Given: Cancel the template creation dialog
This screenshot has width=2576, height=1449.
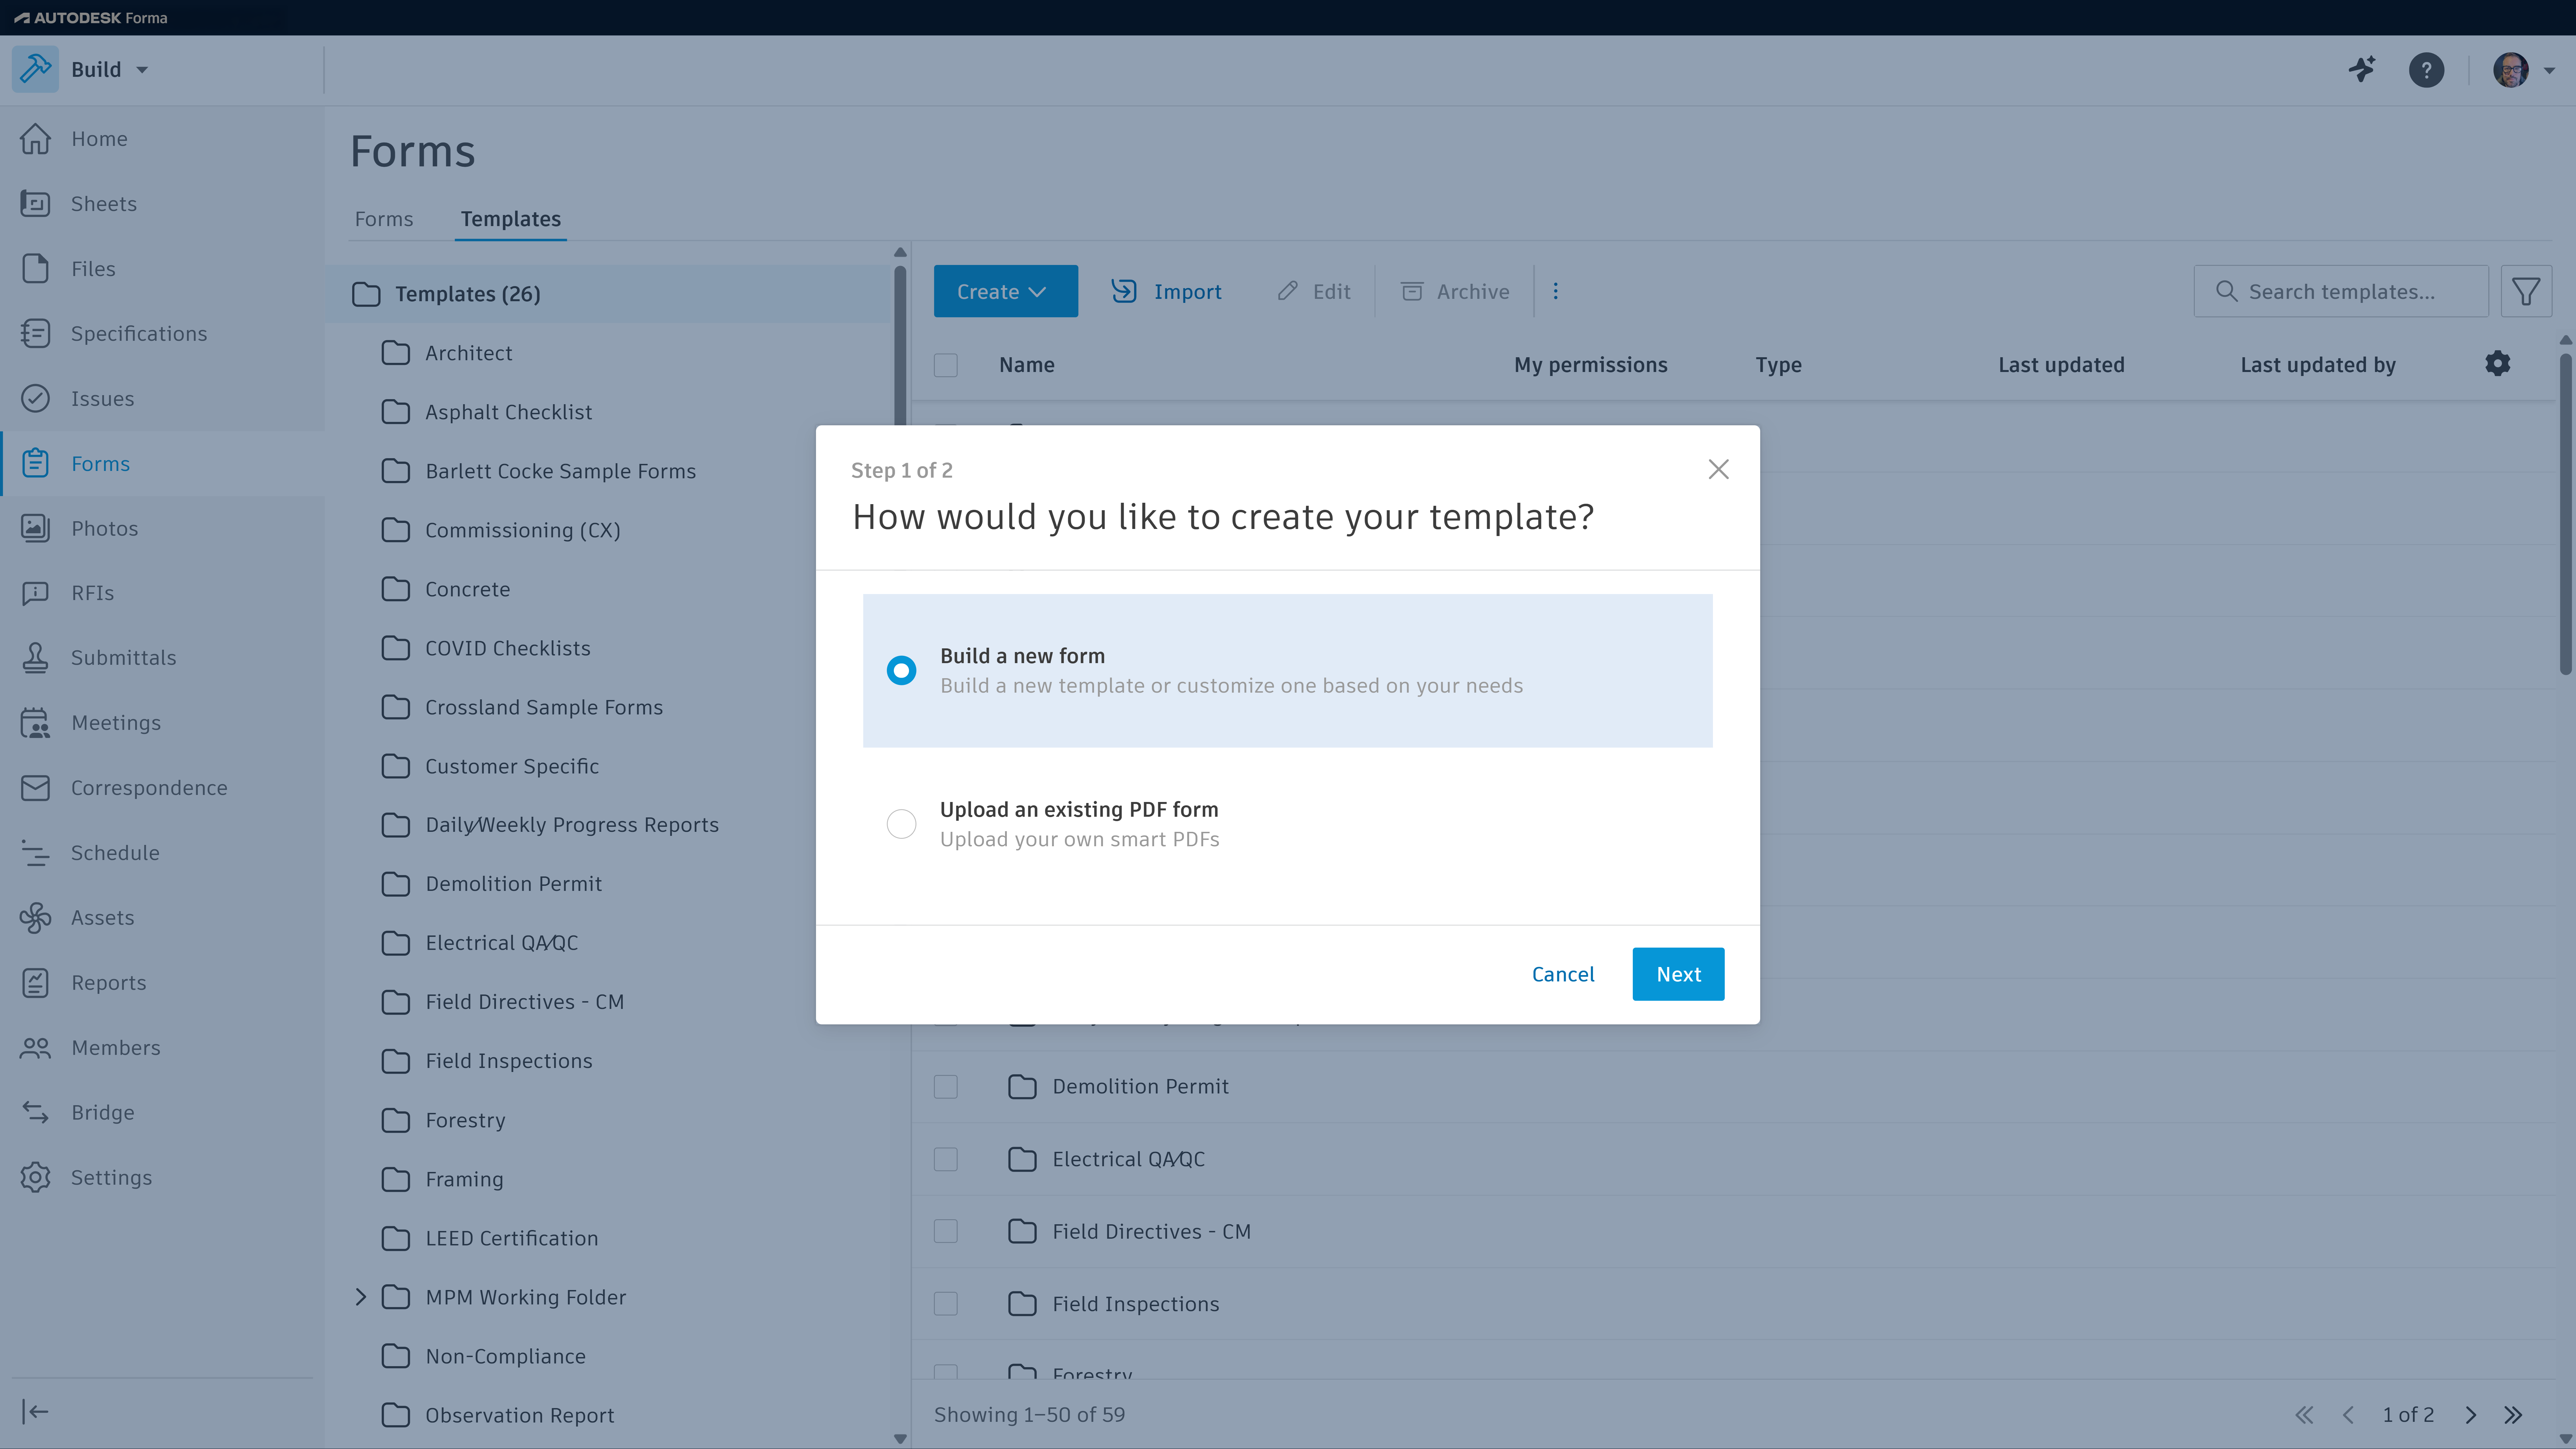Looking at the screenshot, I should point(1562,974).
